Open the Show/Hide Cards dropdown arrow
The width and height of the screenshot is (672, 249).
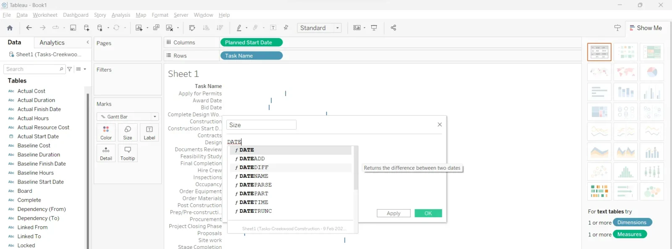coord(365,28)
